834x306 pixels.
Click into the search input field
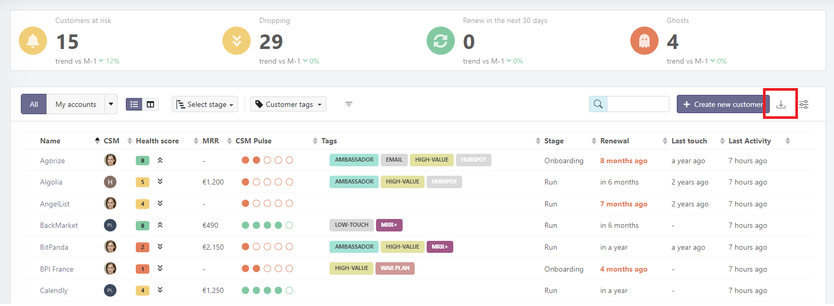point(638,104)
